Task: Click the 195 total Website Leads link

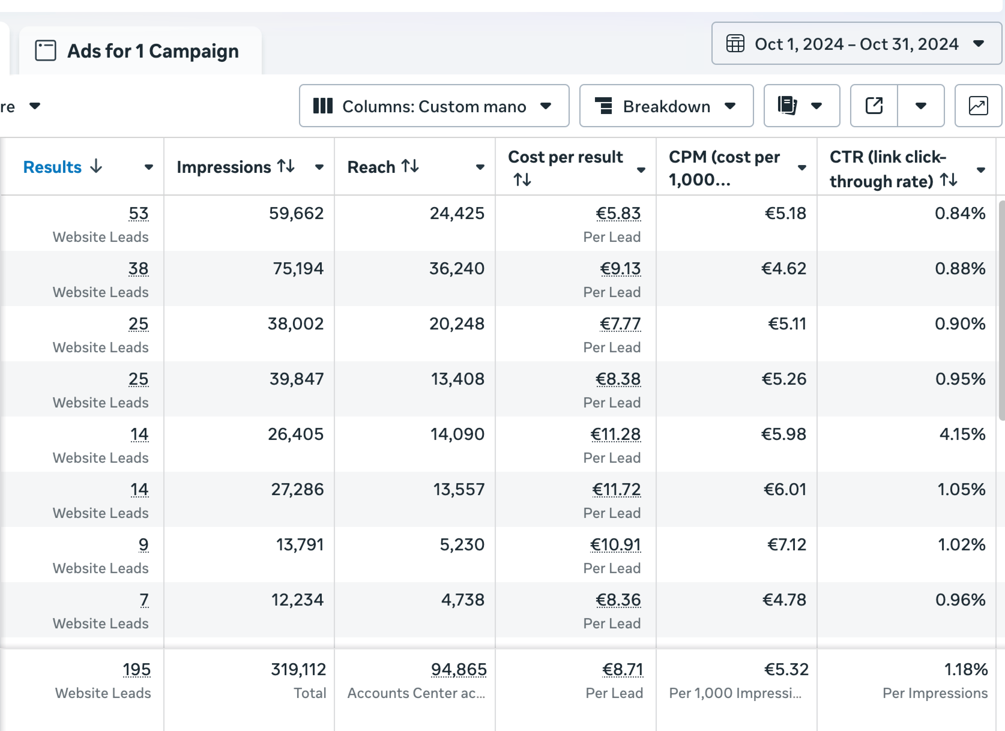Action: coord(137,669)
